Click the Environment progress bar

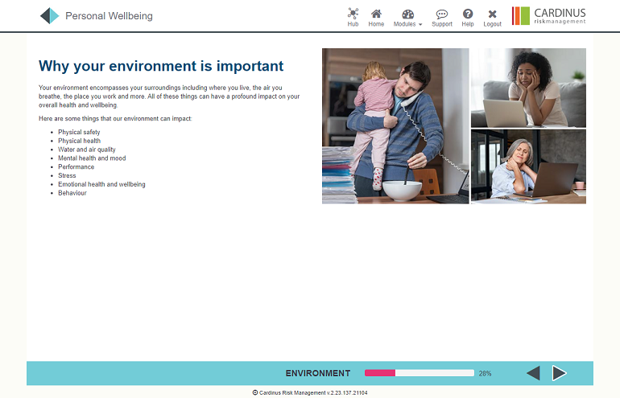(x=420, y=373)
